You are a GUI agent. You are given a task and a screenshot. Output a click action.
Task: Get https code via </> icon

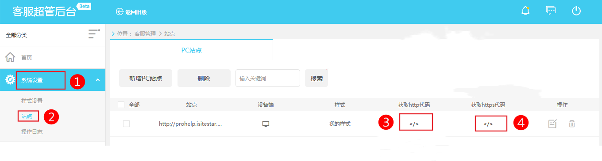tap(488, 124)
